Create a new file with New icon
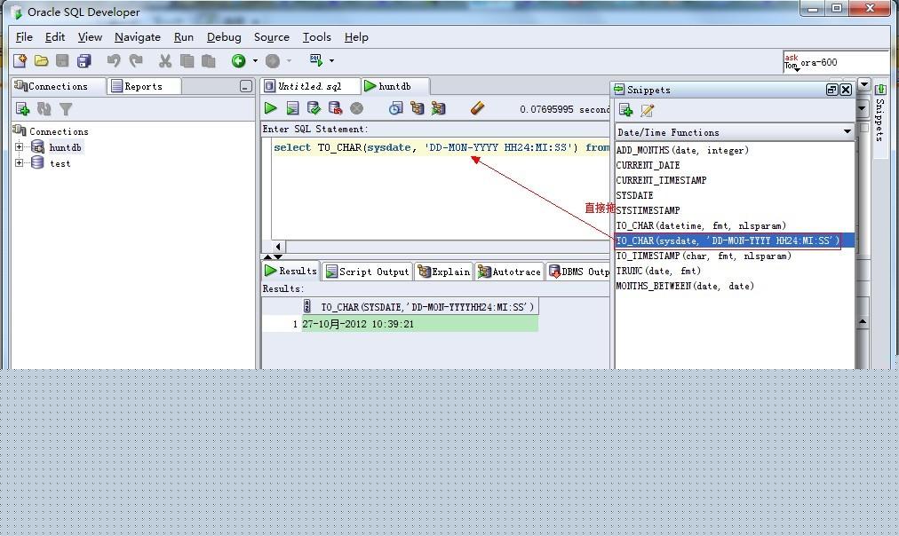The height and width of the screenshot is (536, 899). click(20, 60)
